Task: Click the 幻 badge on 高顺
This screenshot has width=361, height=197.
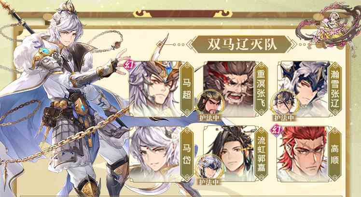Action: 276,130
